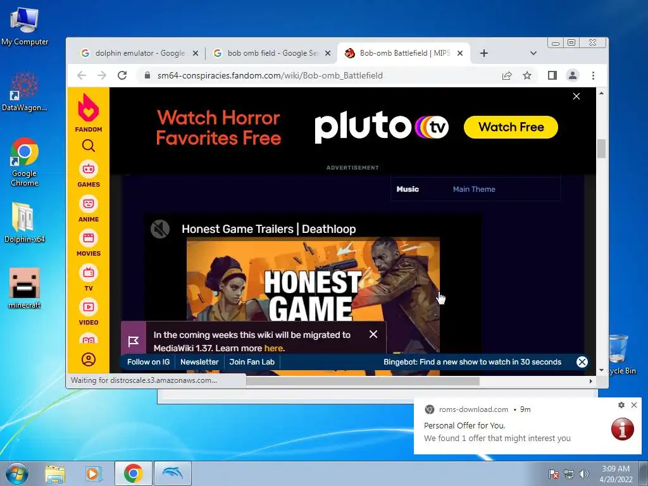
Task: Close the Bob-omb Battlefield tab
Action: [460, 53]
